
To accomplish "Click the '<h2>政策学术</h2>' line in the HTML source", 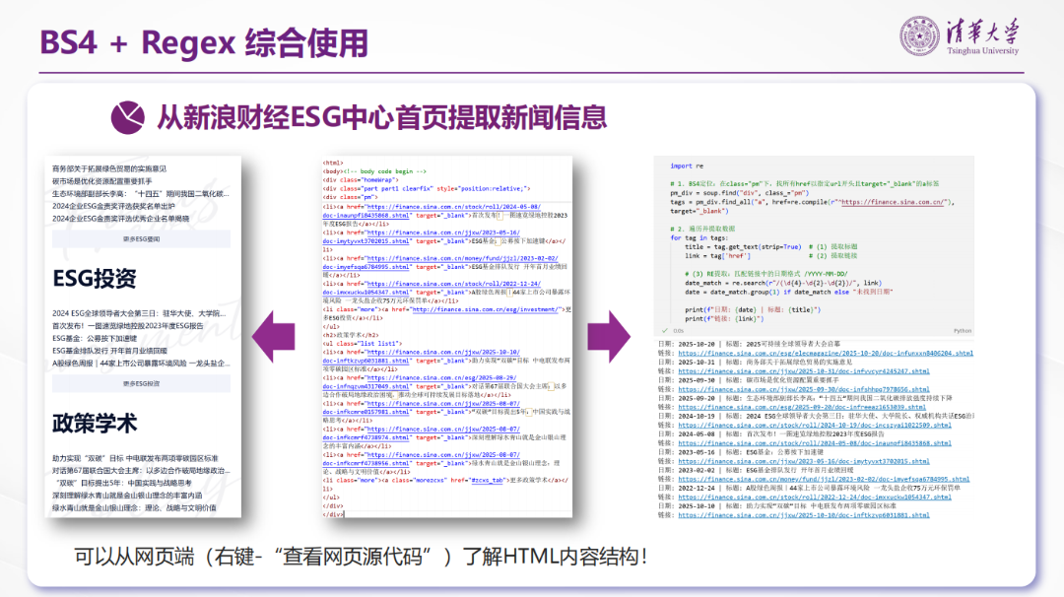I will point(351,335).
